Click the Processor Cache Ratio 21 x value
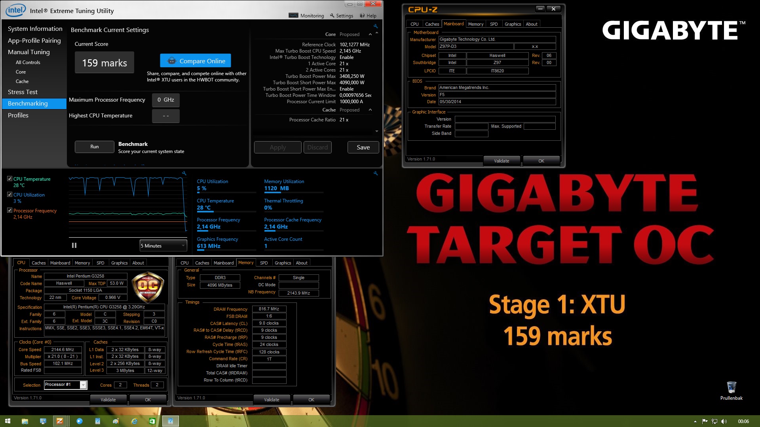This screenshot has height=427, width=760. 344,120
